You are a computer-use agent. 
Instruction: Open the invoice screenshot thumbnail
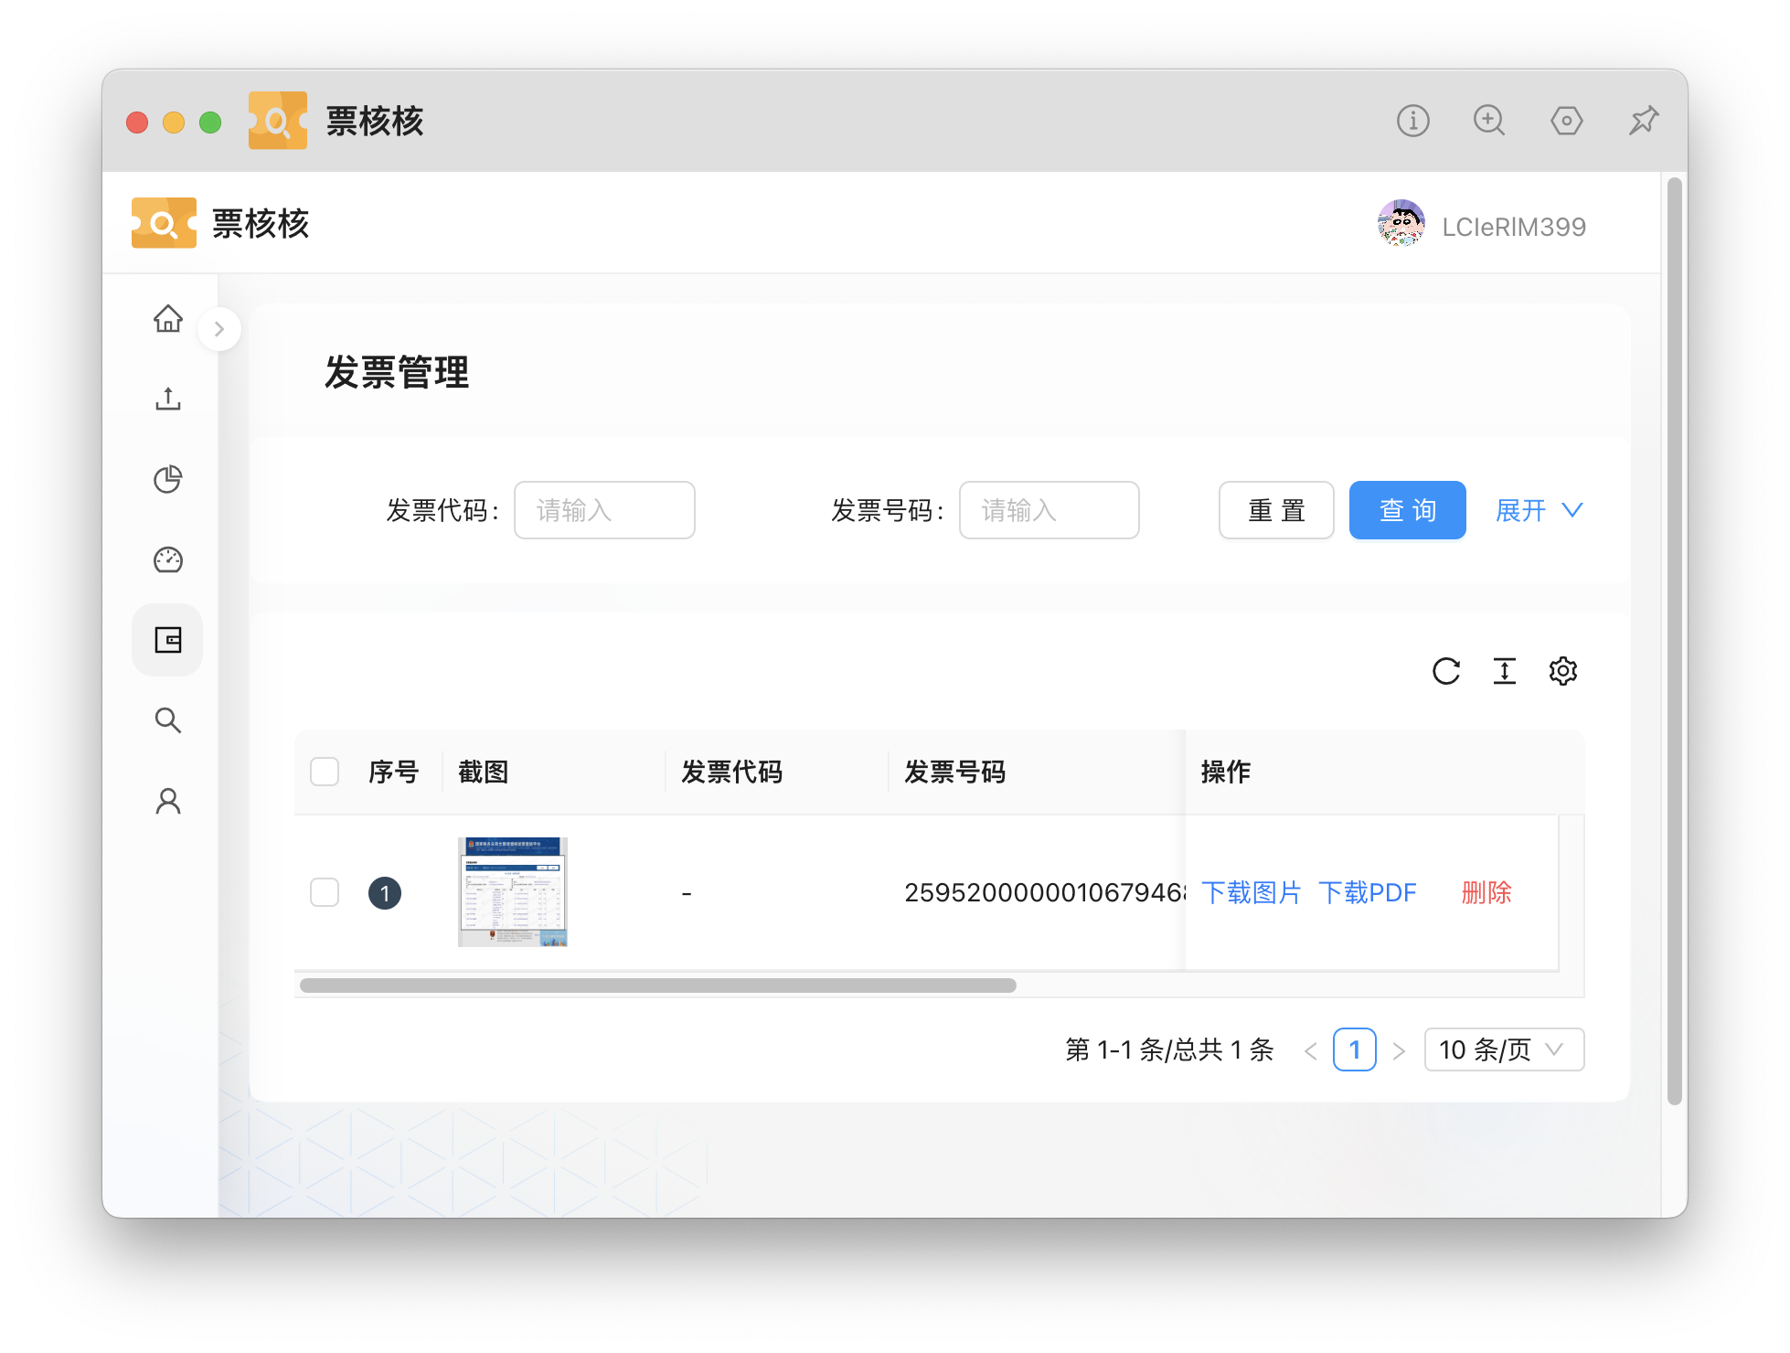(x=513, y=892)
